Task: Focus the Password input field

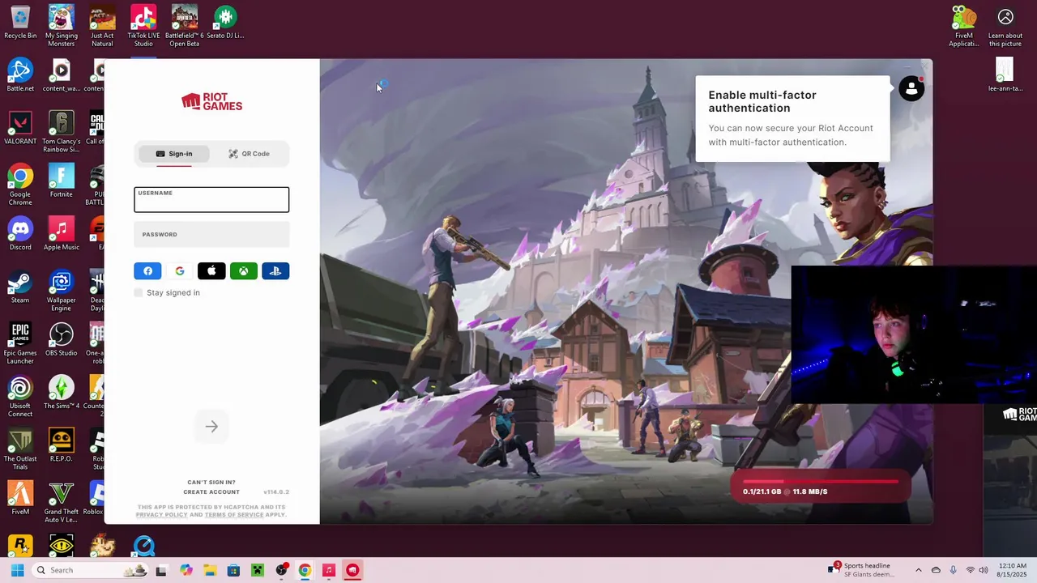Action: pyautogui.click(x=211, y=235)
